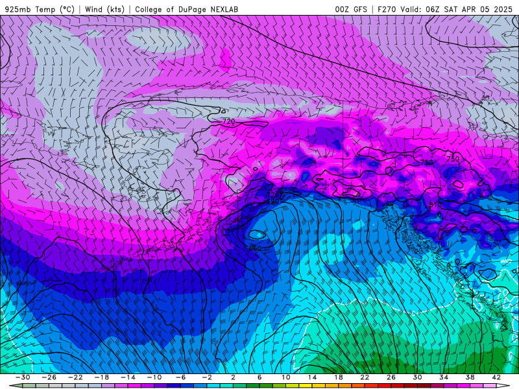519x389 pixels.
Task: Click the "690" contour label
Action: [272, 202]
